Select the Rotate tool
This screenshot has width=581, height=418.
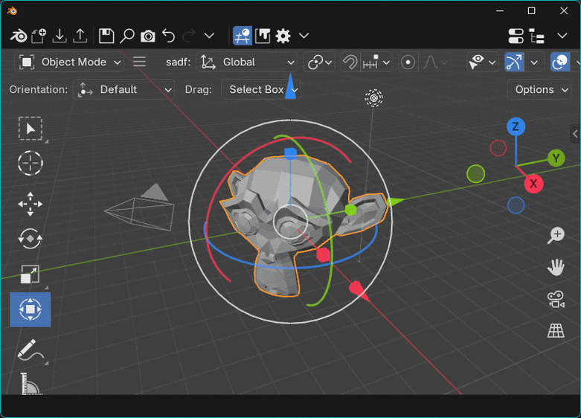click(x=31, y=239)
